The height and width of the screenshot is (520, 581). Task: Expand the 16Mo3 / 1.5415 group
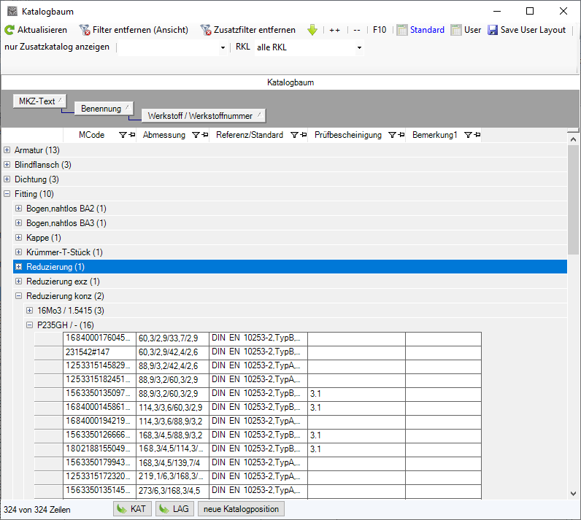coord(30,311)
